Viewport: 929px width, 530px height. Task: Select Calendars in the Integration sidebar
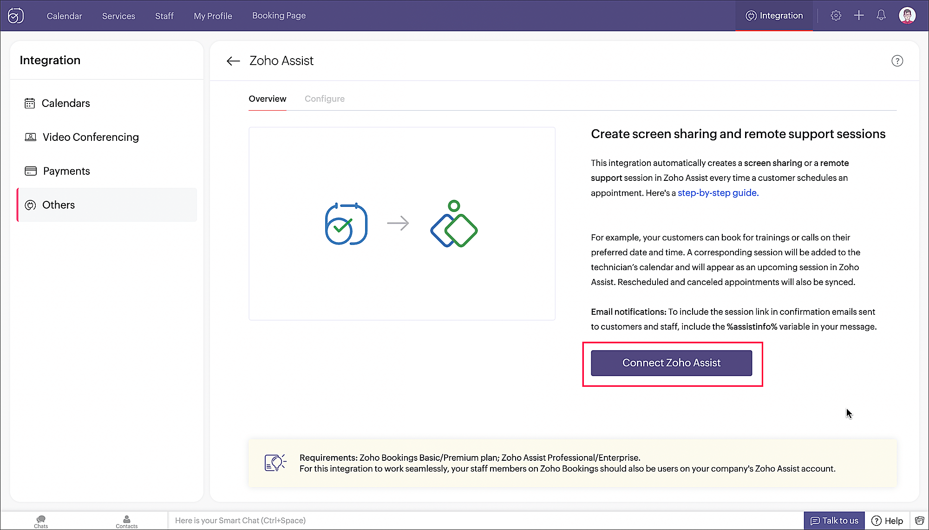(x=107, y=103)
